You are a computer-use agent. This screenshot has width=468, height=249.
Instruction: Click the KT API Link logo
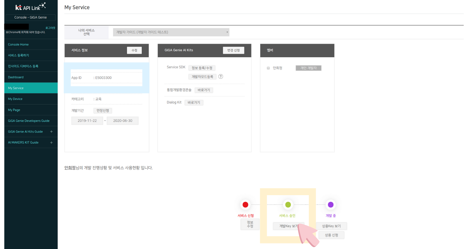pos(31,7)
